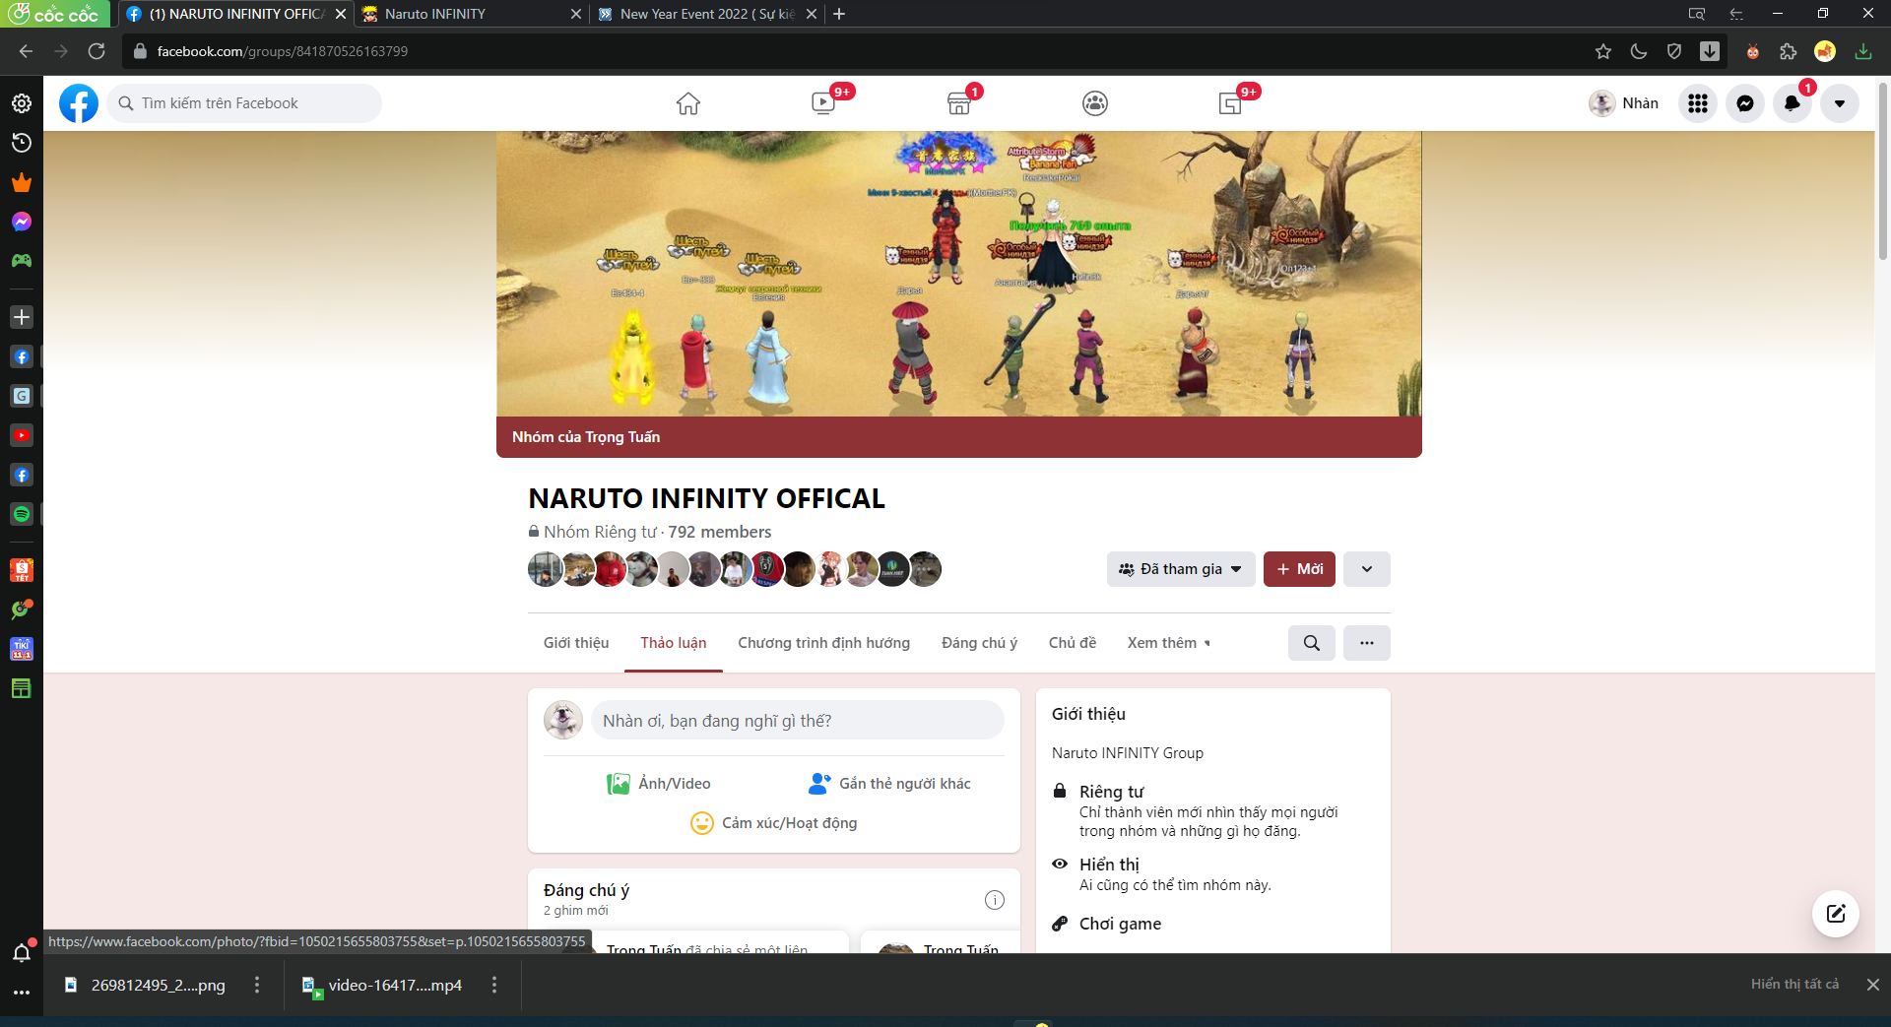
Task: Open downloaded 269812495_2 png file
Action: (x=146, y=985)
